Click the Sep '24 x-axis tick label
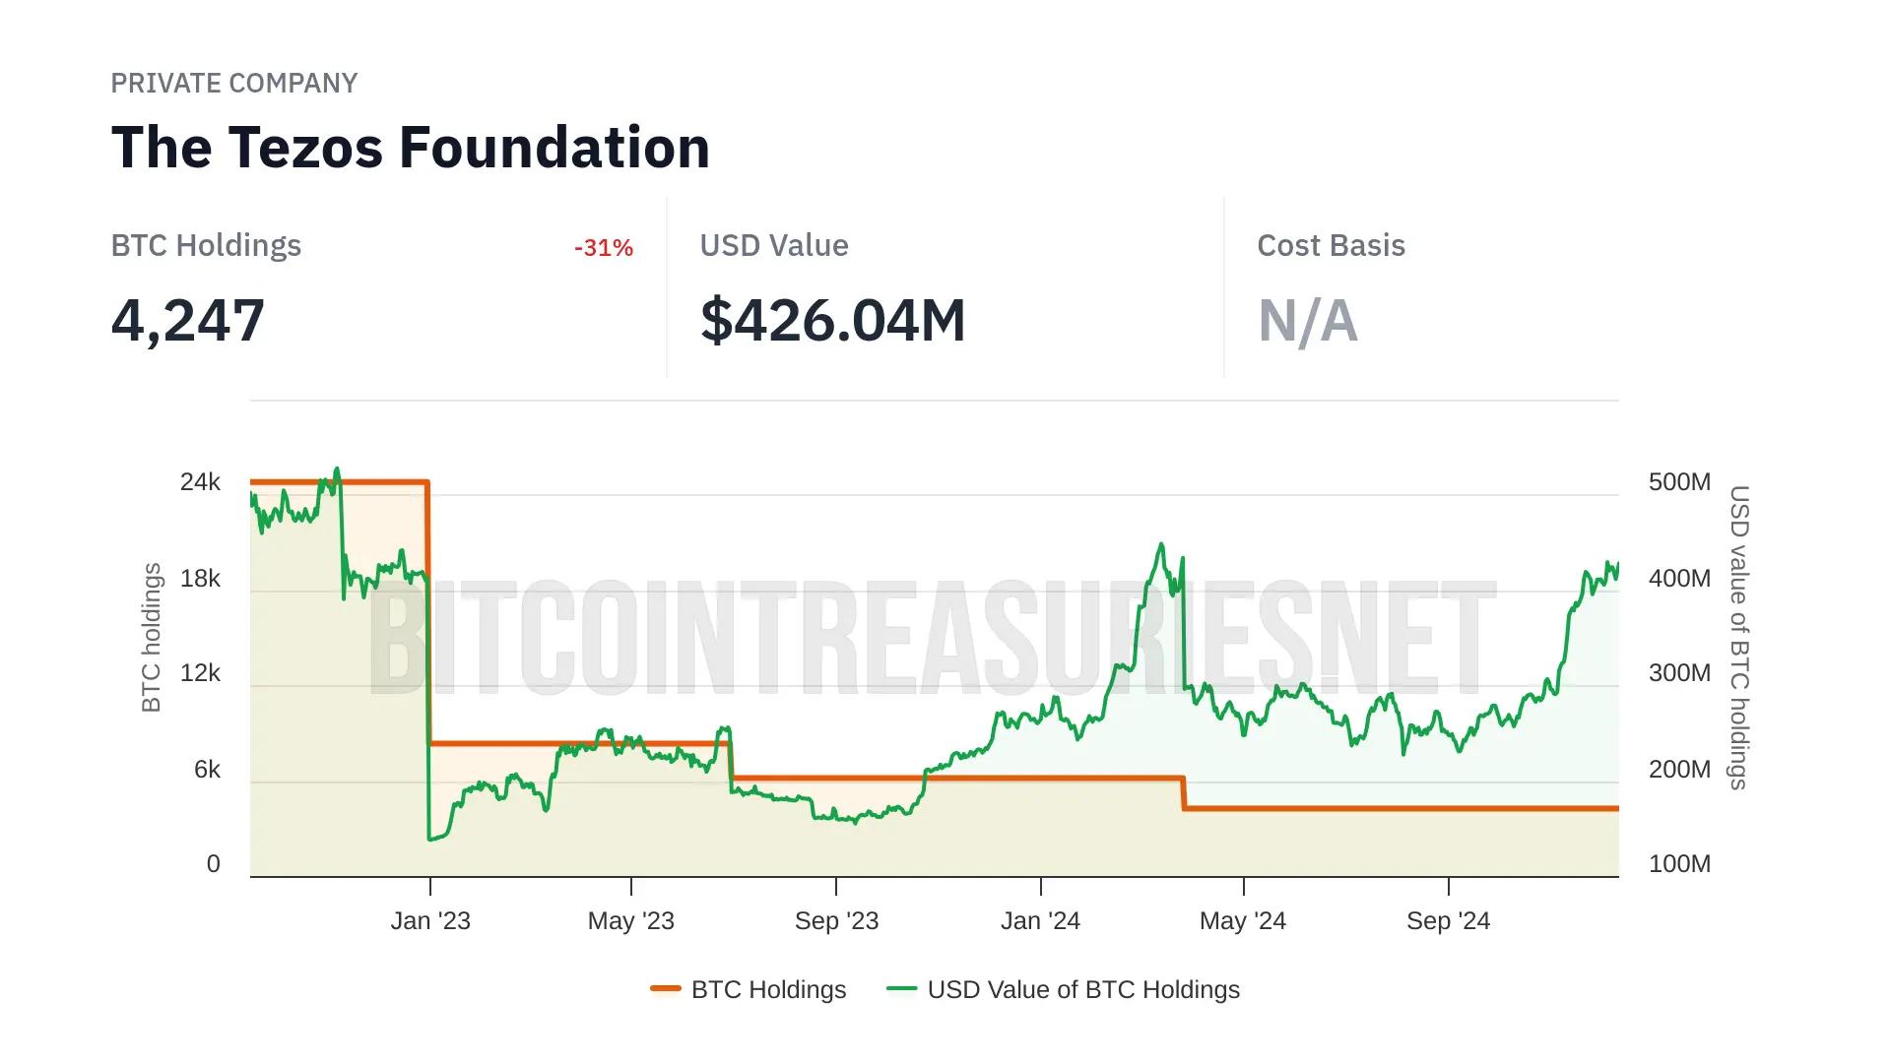Image resolution: width=1891 pixels, height=1063 pixels. point(1448,921)
